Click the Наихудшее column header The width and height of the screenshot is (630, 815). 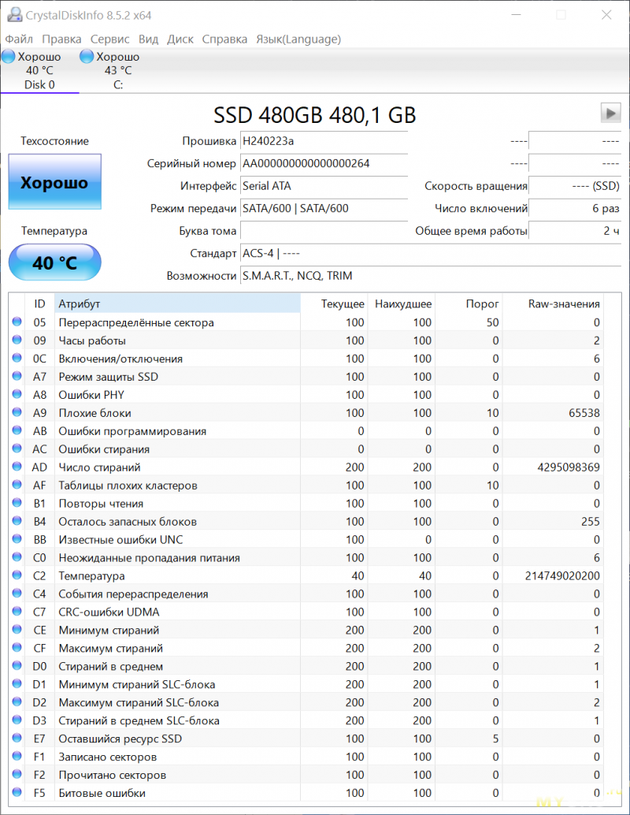(x=402, y=303)
